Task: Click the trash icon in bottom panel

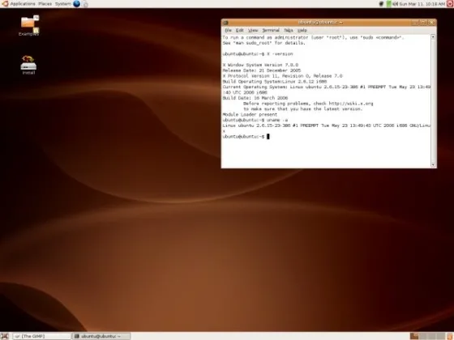Action: pos(451,336)
